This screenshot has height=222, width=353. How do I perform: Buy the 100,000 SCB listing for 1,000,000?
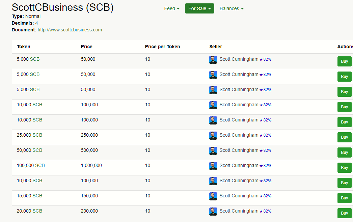[344, 168]
